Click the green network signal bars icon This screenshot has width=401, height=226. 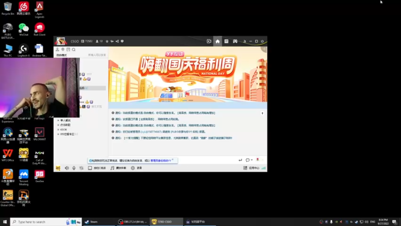(264, 168)
